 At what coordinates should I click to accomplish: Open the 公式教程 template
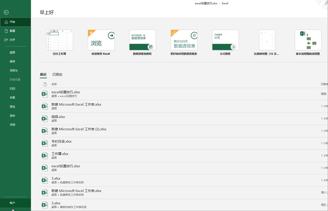225,40
